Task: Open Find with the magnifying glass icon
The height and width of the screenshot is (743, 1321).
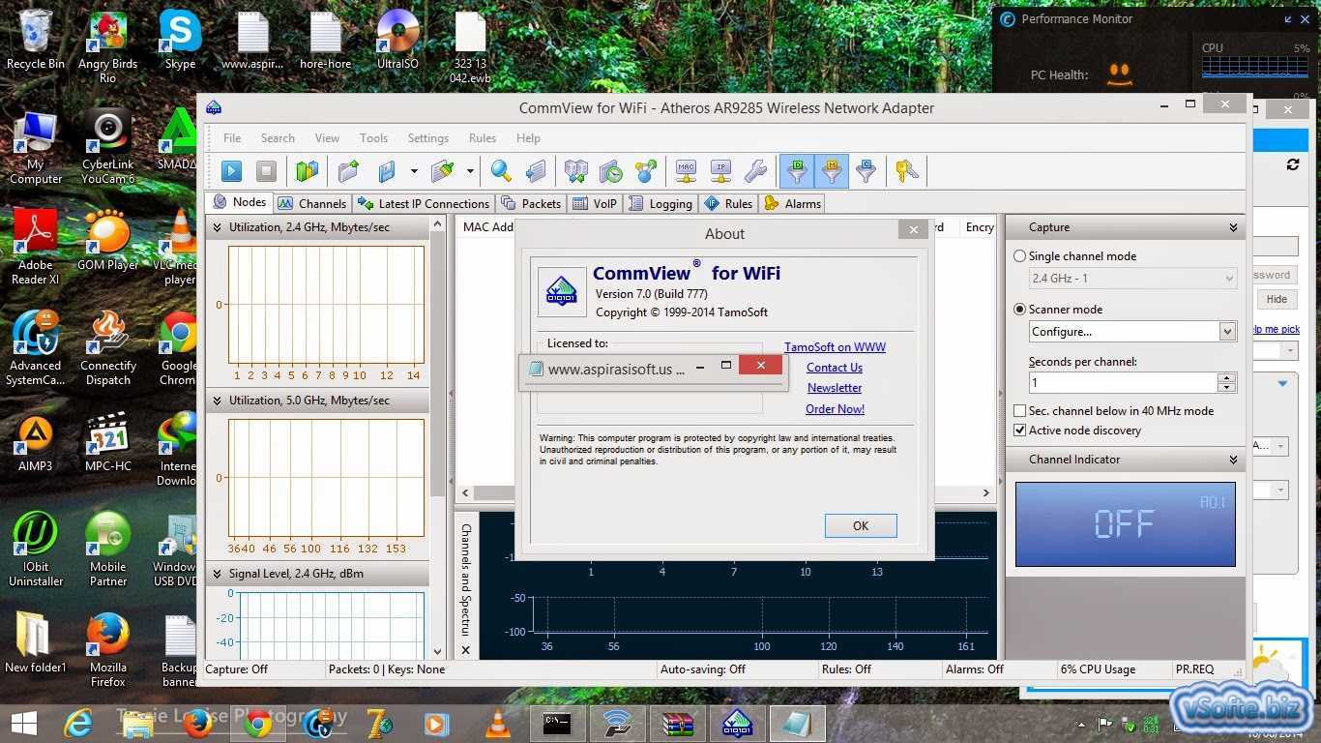Action: pyautogui.click(x=501, y=171)
